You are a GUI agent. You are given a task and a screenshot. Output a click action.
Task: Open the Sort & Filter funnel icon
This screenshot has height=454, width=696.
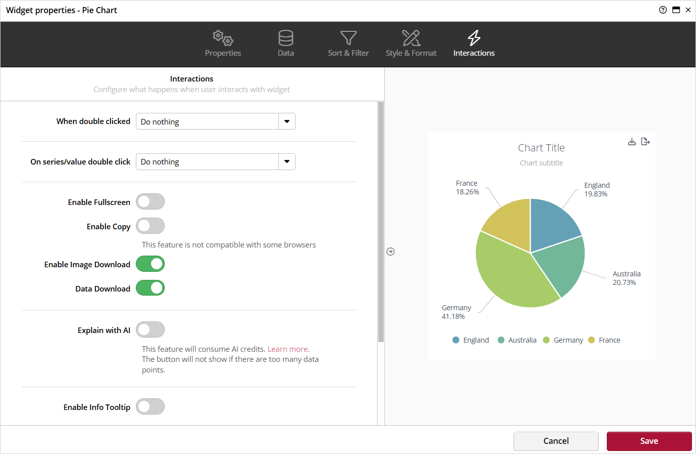[x=348, y=38]
